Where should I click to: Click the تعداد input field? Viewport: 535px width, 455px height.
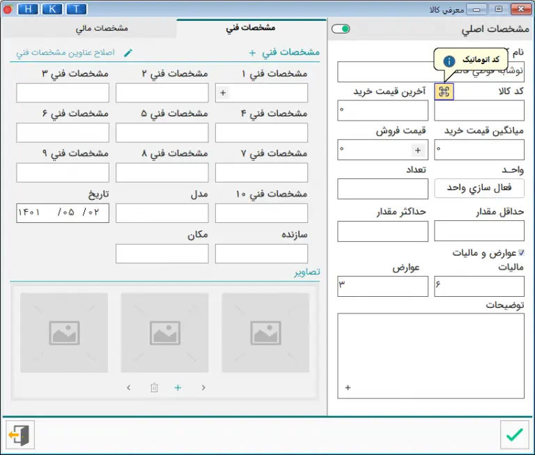[382, 189]
